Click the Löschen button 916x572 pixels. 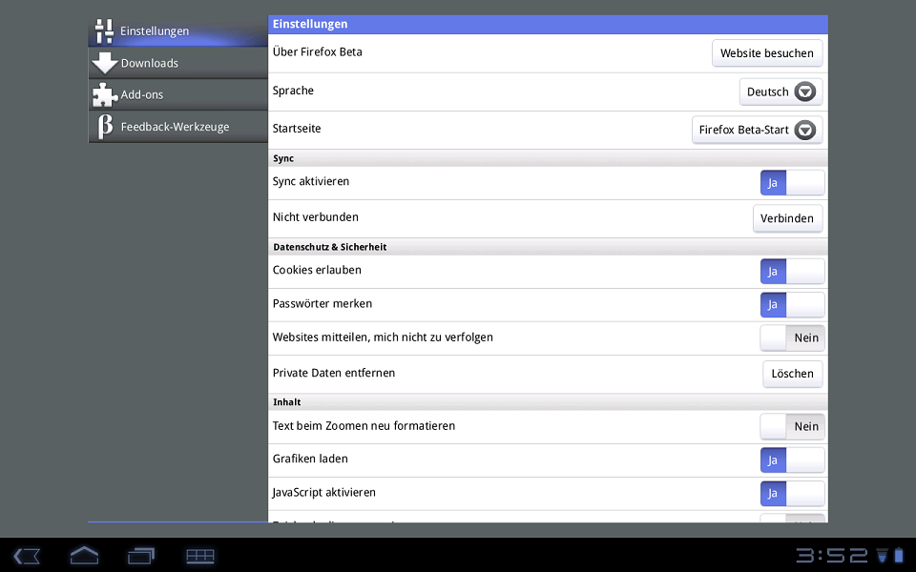tap(792, 374)
